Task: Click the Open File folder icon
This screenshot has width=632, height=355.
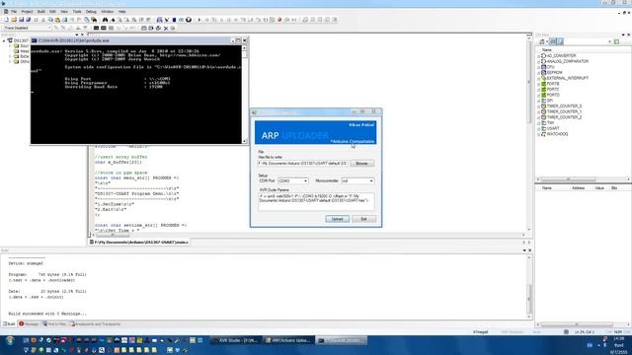Action: 14,20
